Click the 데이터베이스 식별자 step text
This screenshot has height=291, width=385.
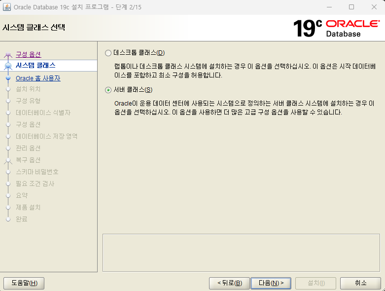pyautogui.click(x=43, y=112)
